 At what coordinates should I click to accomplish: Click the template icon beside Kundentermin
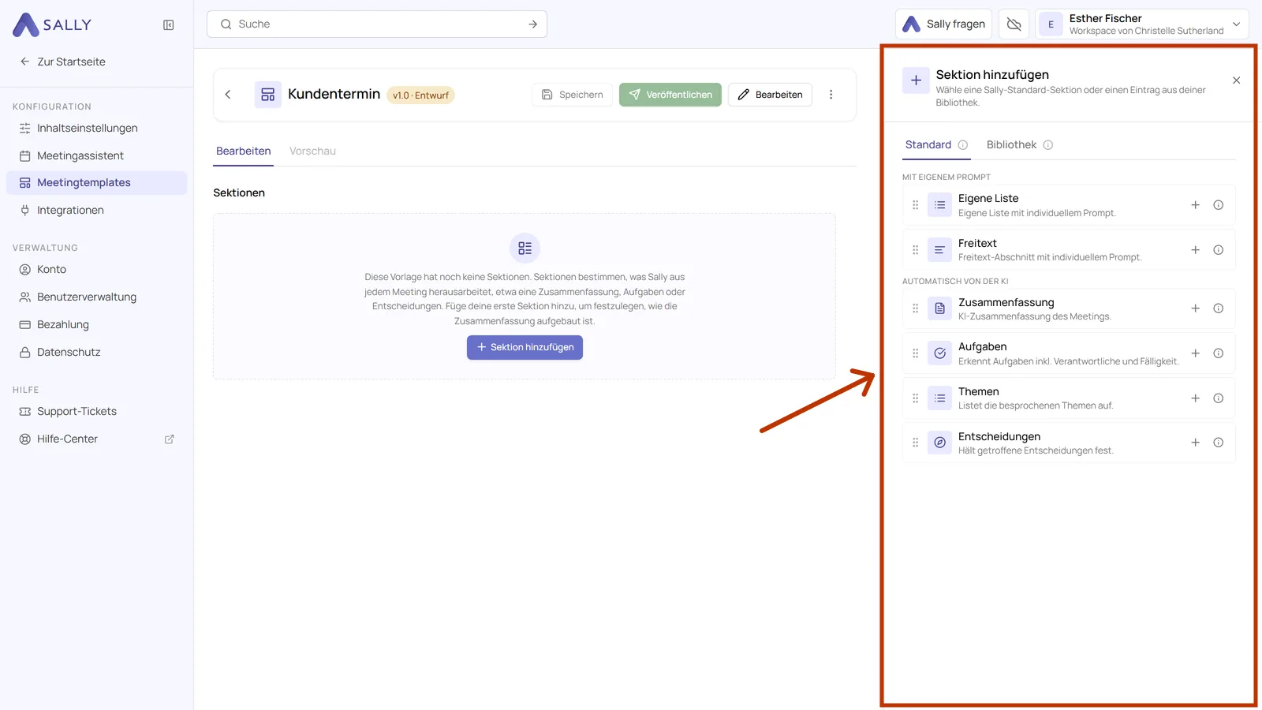tap(268, 95)
